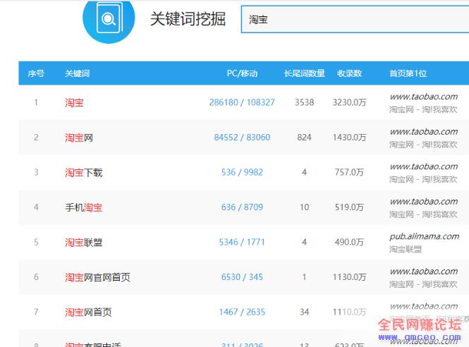Image resolution: width=469 pixels, height=347 pixels.
Task: Click index value 636 / 8709
Action: click(242, 207)
